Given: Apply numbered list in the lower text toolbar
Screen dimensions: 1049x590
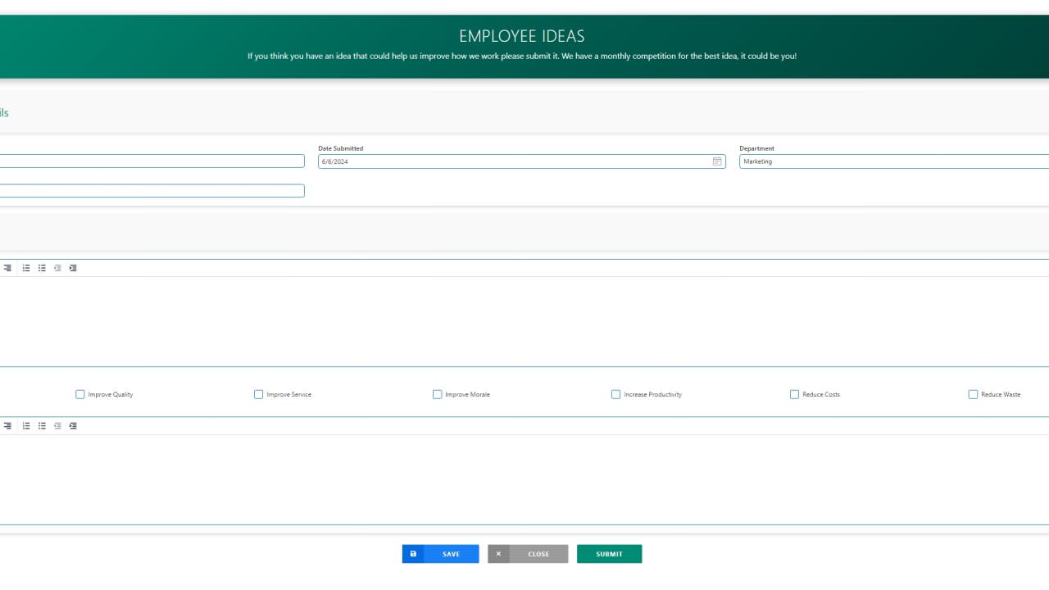Looking at the screenshot, I should pos(25,425).
